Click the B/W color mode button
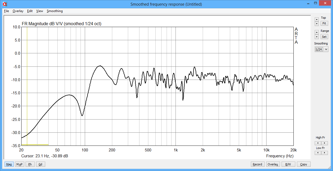 pos(288,164)
